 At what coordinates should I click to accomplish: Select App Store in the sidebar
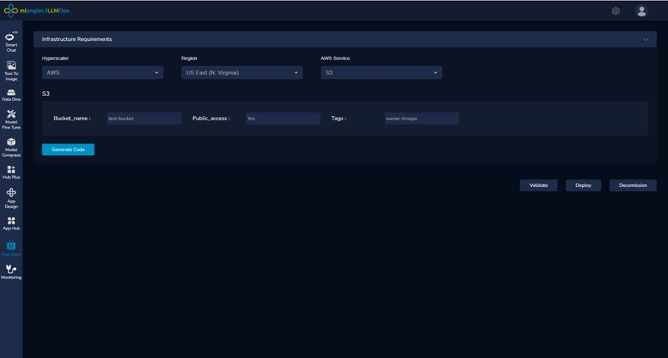[11, 248]
